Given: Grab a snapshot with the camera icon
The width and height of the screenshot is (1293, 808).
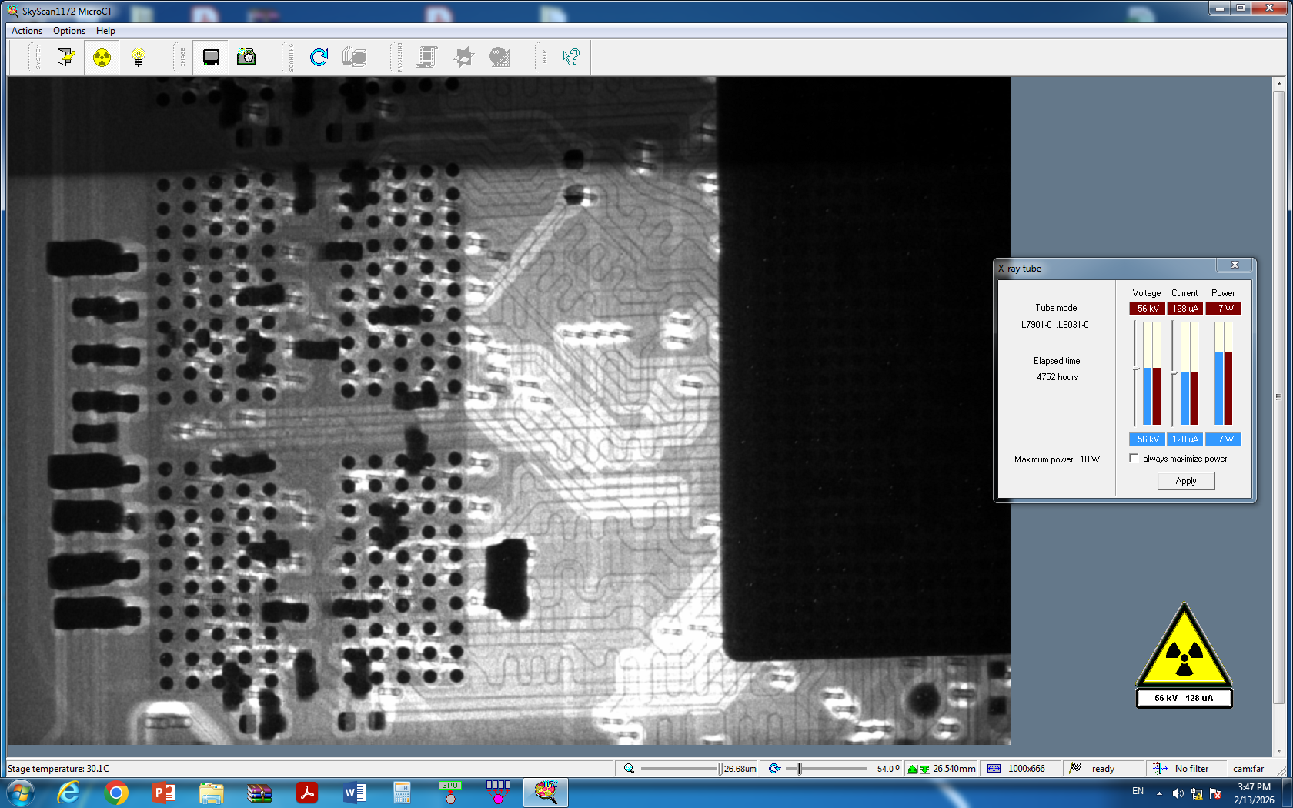Looking at the screenshot, I should click(x=246, y=57).
